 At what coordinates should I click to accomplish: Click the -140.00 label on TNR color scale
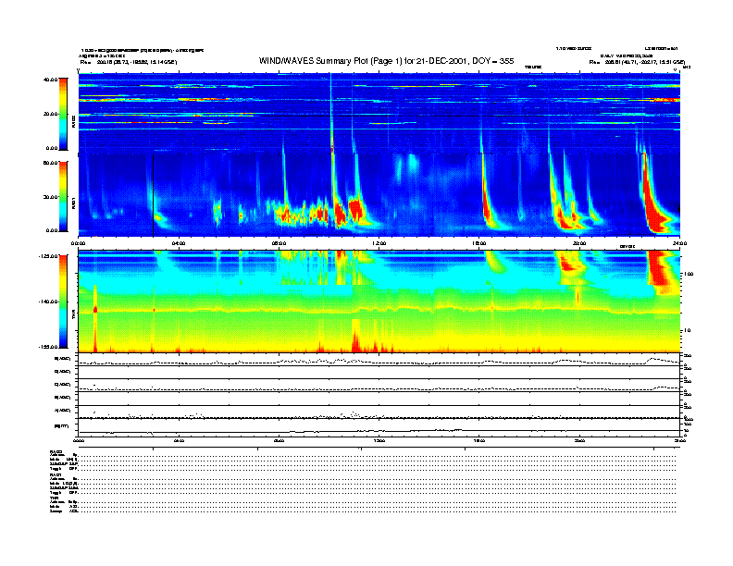tap(49, 301)
